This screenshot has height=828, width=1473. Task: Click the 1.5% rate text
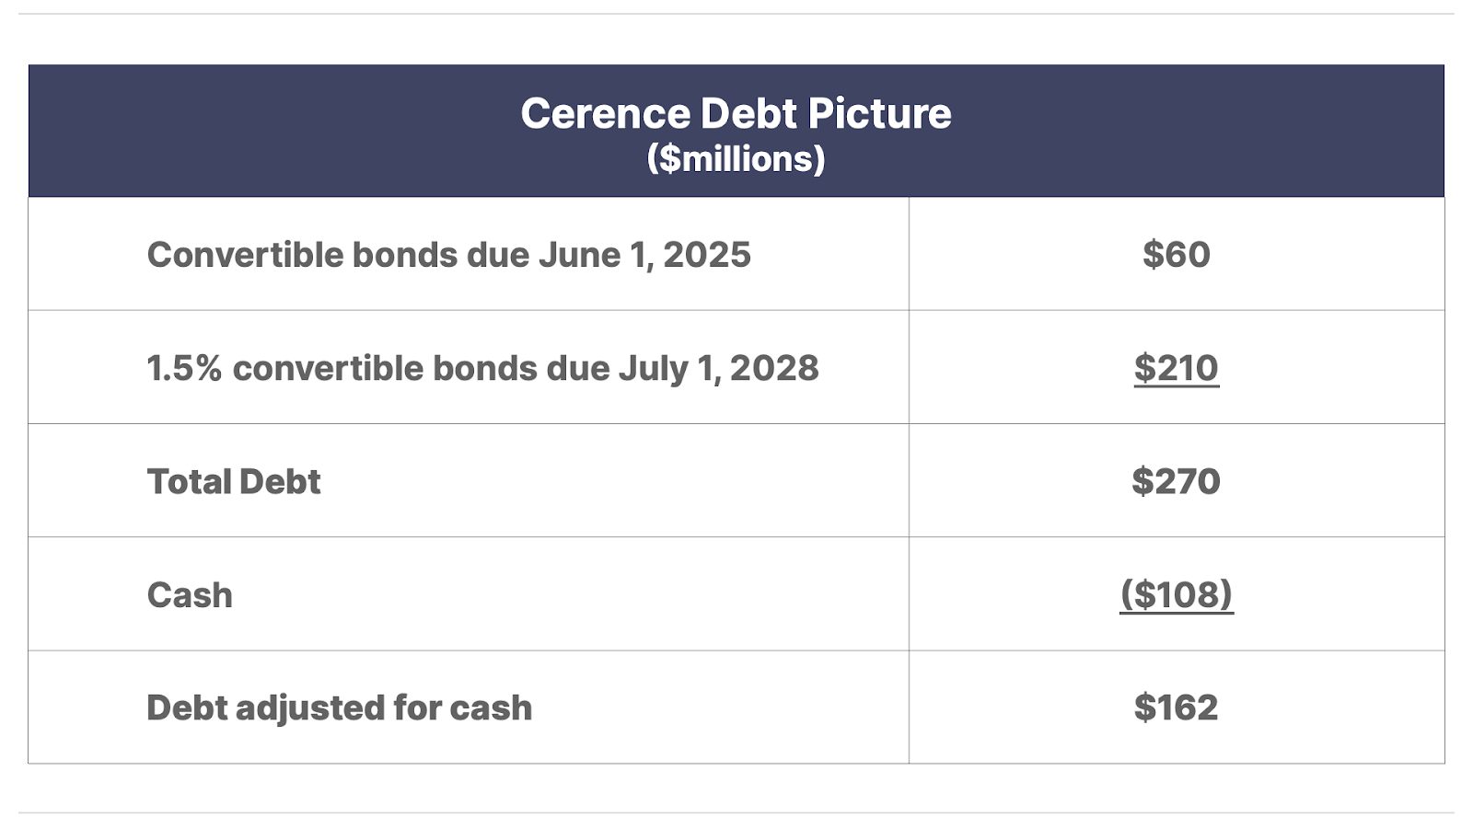coord(184,368)
